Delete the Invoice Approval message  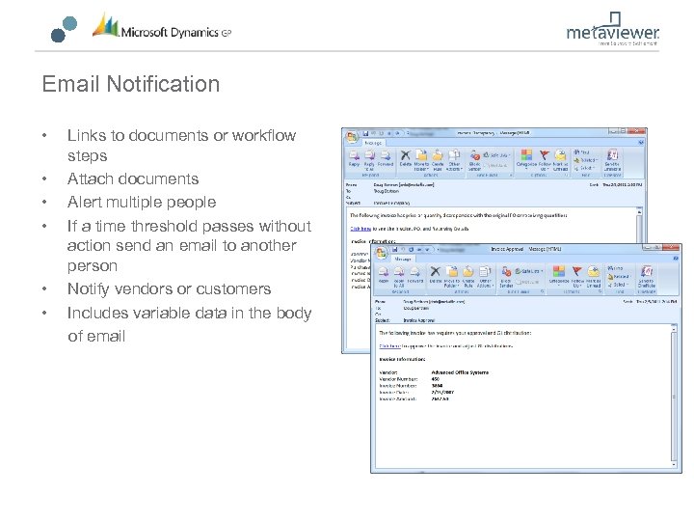tap(436, 276)
